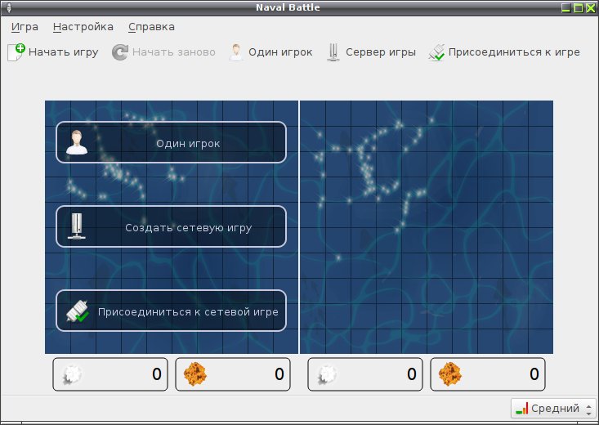Click the 'Присоединиться к игре' toolbar label

(x=514, y=52)
